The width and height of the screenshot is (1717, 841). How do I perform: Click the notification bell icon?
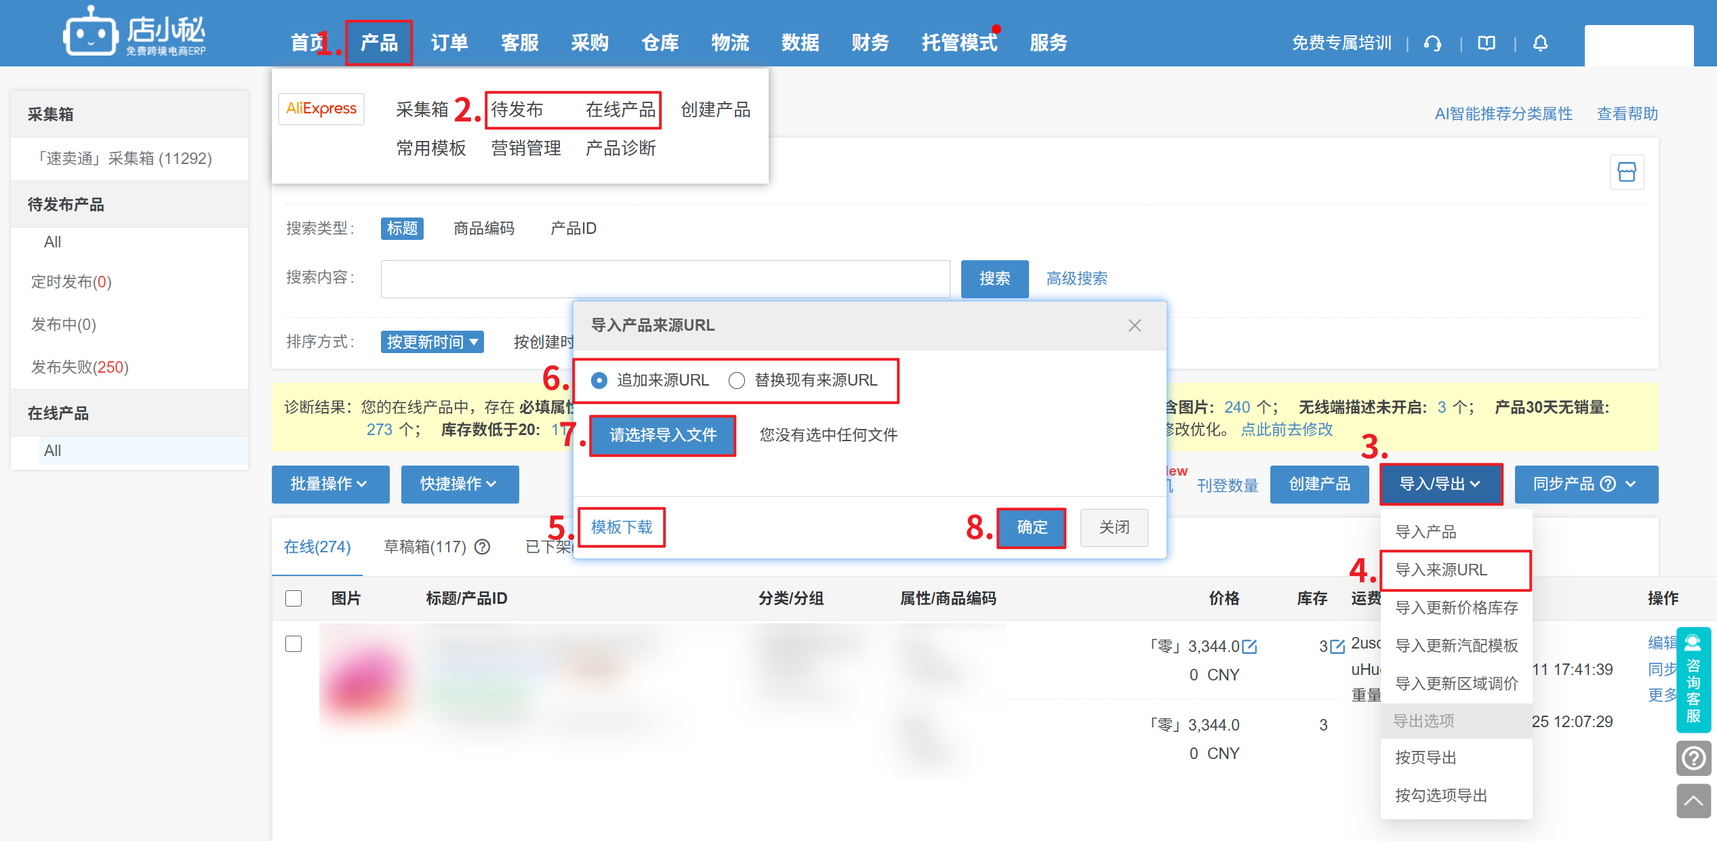pyautogui.click(x=1540, y=43)
